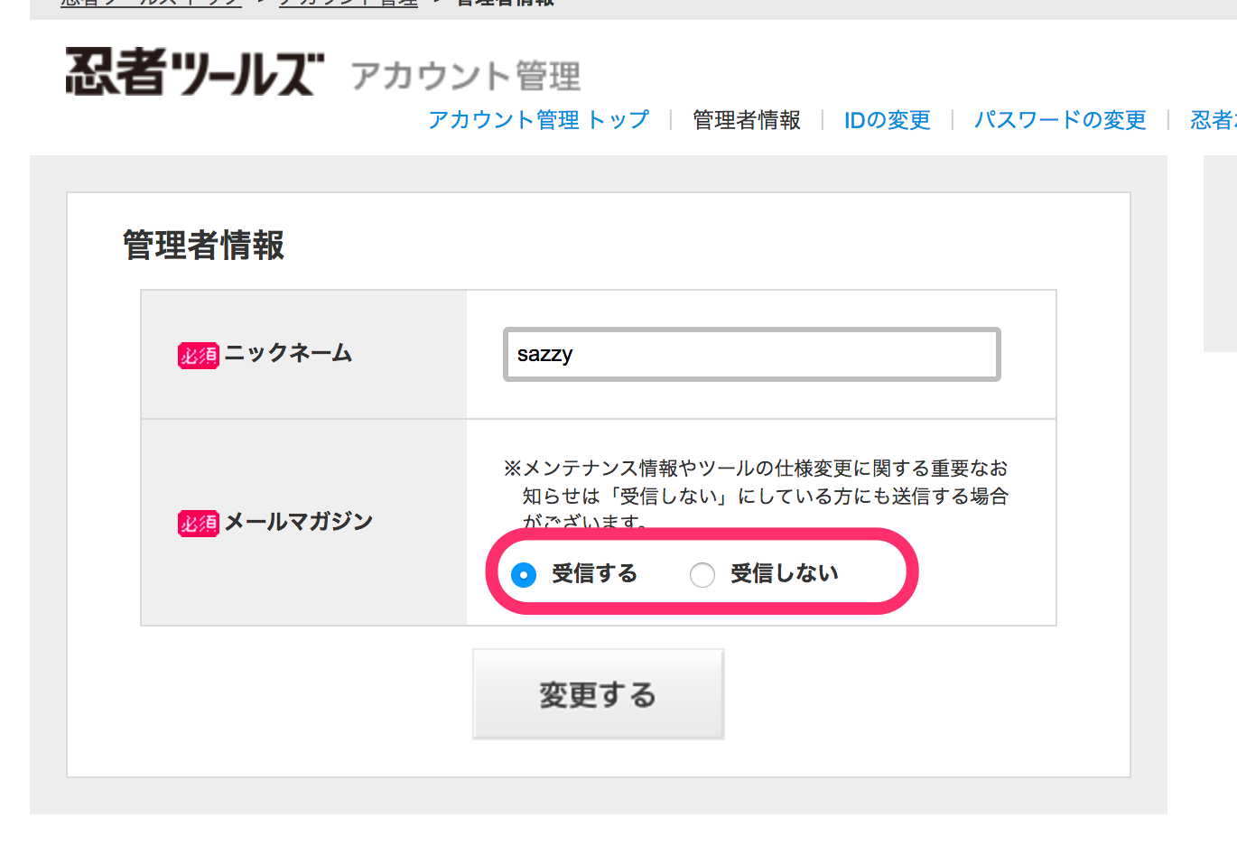
Task: Click the アカウント管理 title beside the logo
Action: (x=466, y=76)
